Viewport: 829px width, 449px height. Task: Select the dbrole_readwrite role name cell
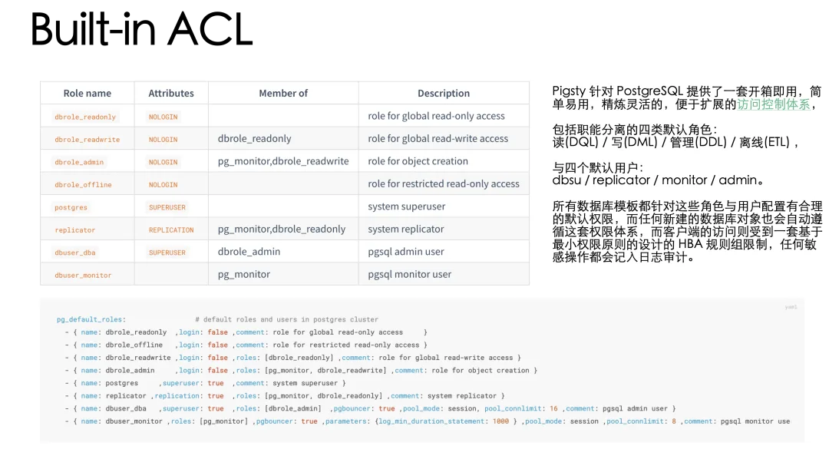pos(88,140)
